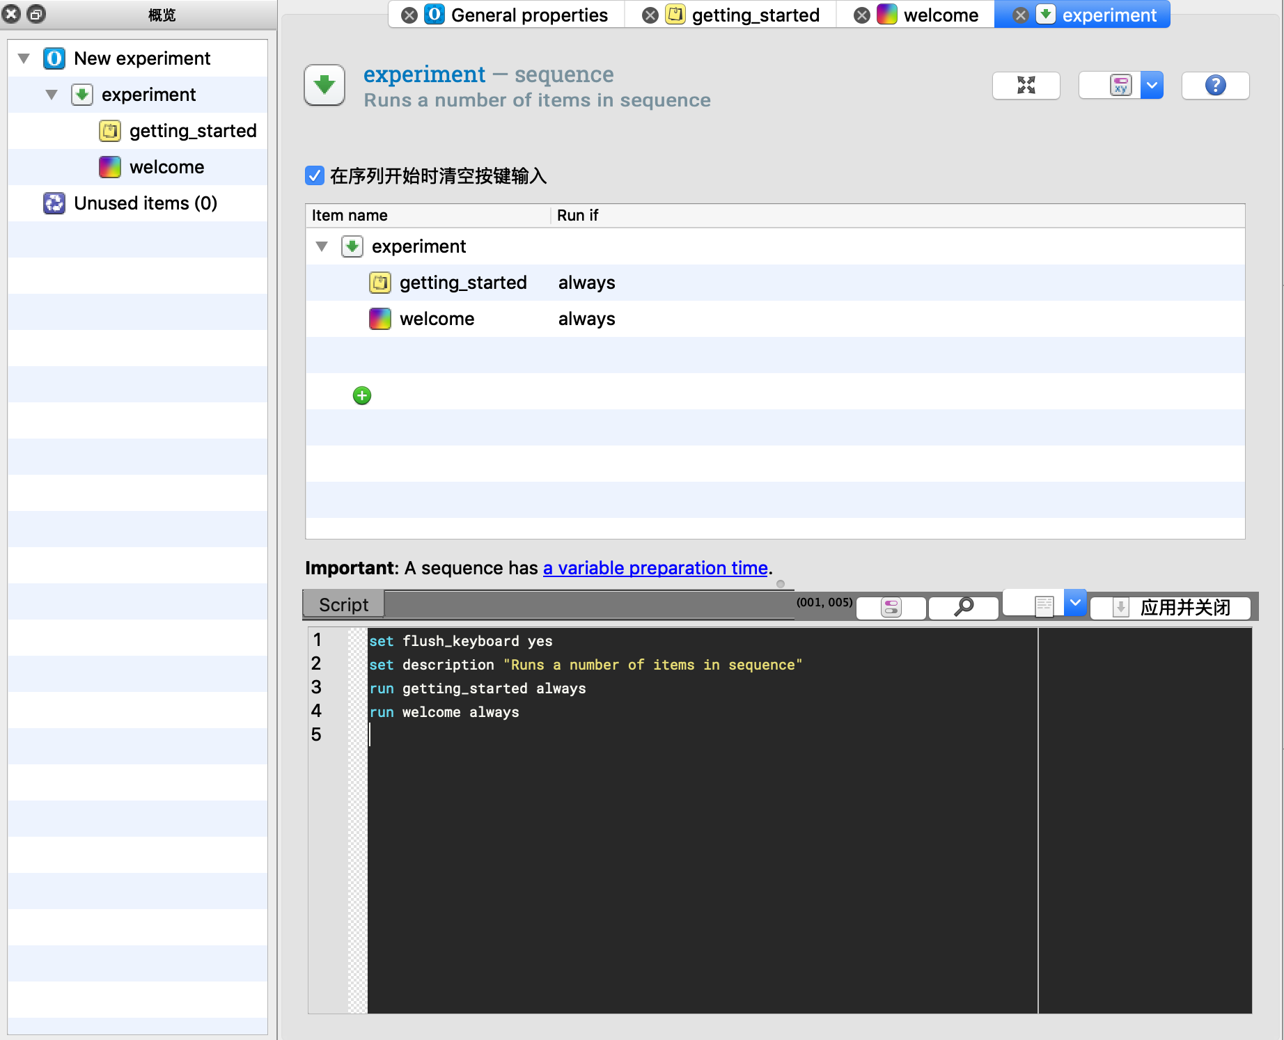Uncheck 在序列开始时清空按键输入
The image size is (1284, 1040).
coord(315,177)
